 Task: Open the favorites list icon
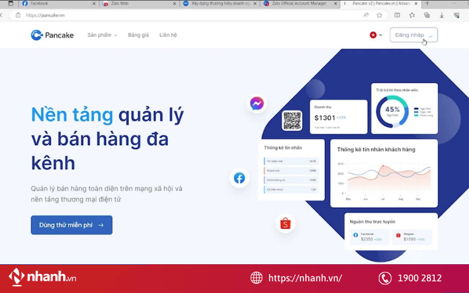pos(412,15)
